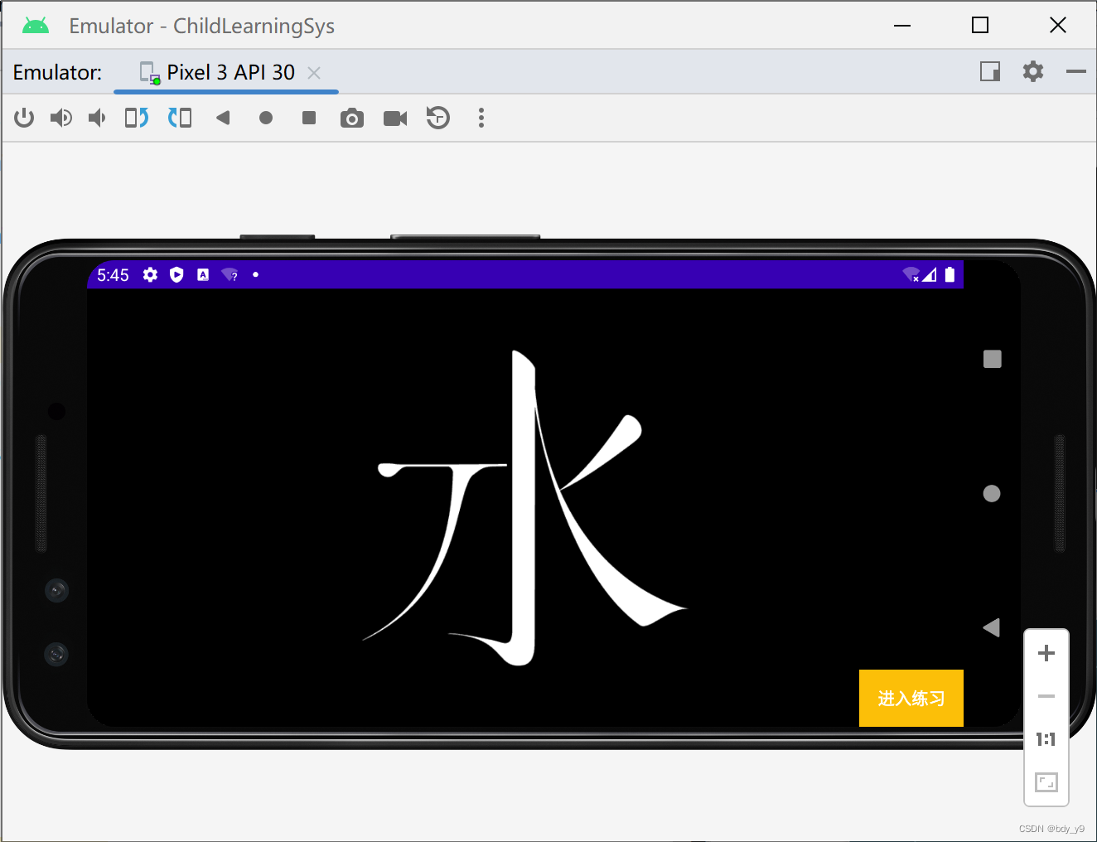Start screen recording
Screen dimensions: 1097x842
(x=394, y=118)
